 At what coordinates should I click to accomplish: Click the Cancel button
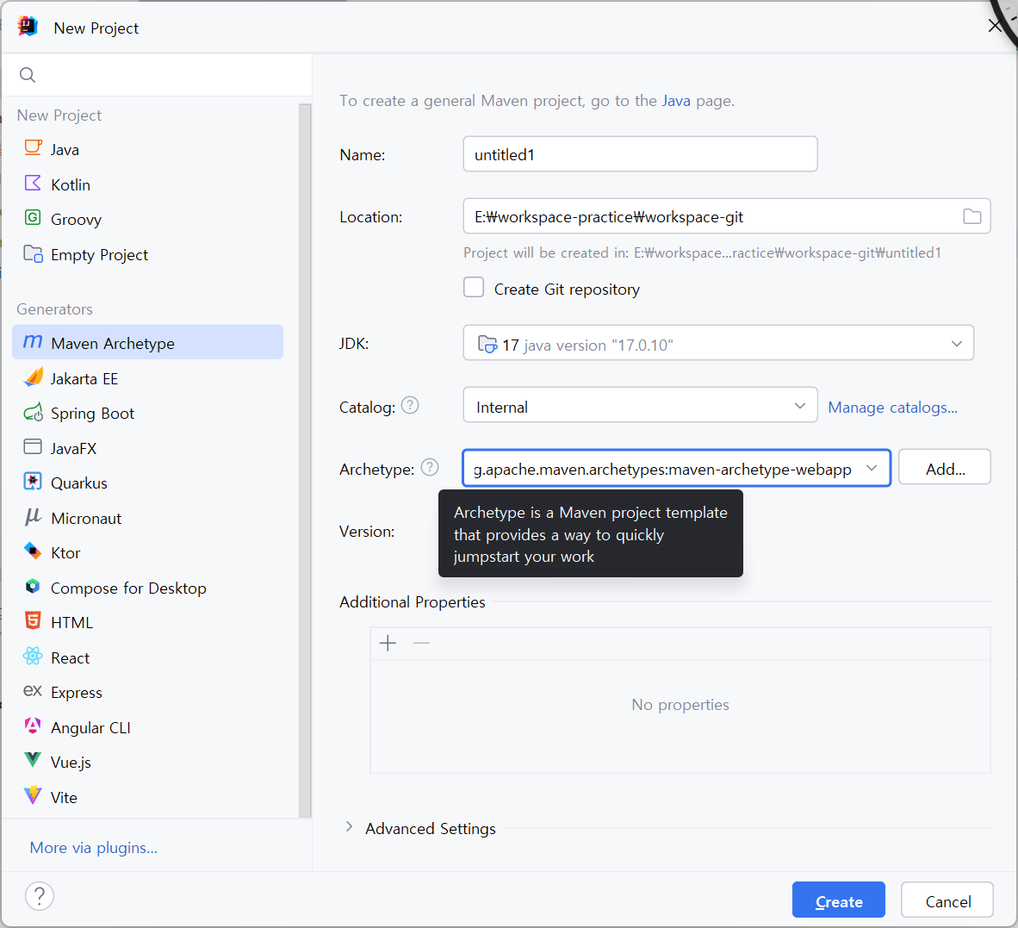tap(947, 900)
